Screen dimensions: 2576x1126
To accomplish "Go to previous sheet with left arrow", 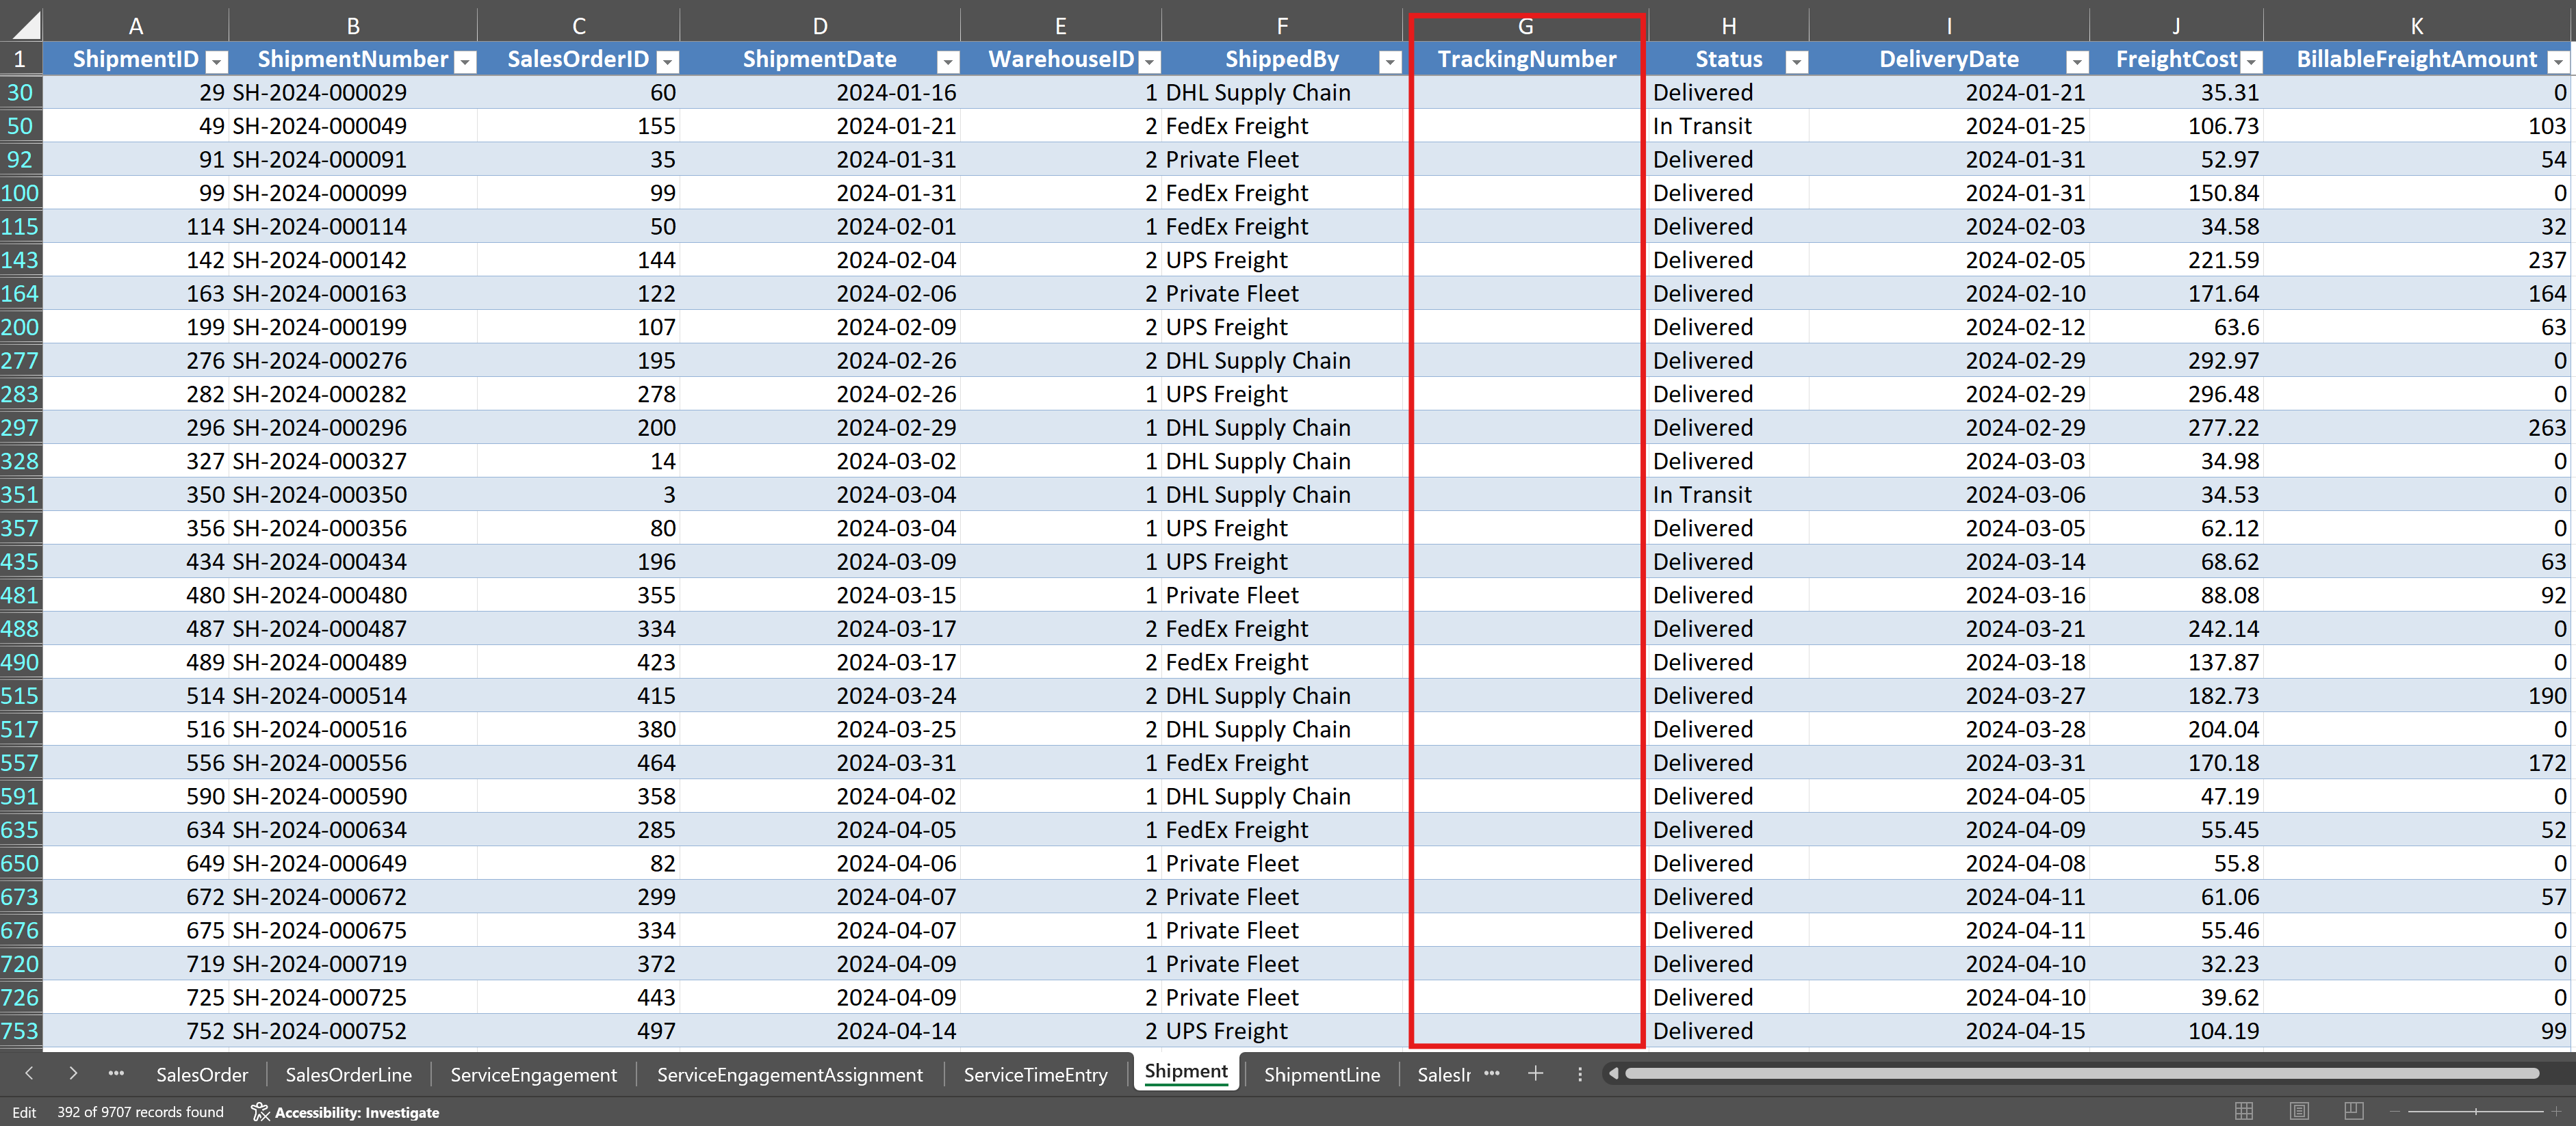I will (29, 1073).
